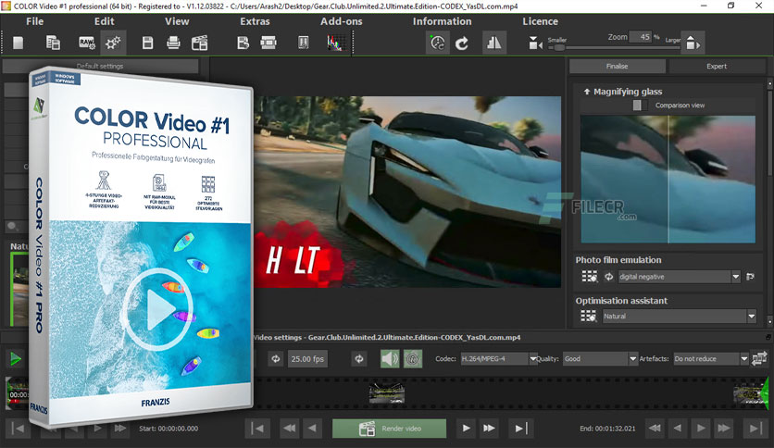The width and height of the screenshot is (774, 448).
Task: Click the icon right of film emulation dropdown
Action: click(x=750, y=277)
